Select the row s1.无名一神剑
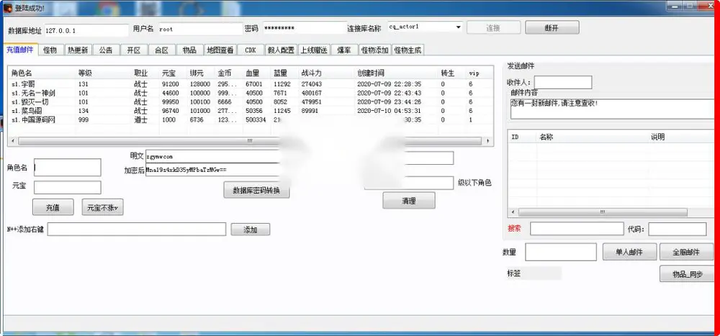Viewport: 720px width, 336px height. tap(251, 94)
